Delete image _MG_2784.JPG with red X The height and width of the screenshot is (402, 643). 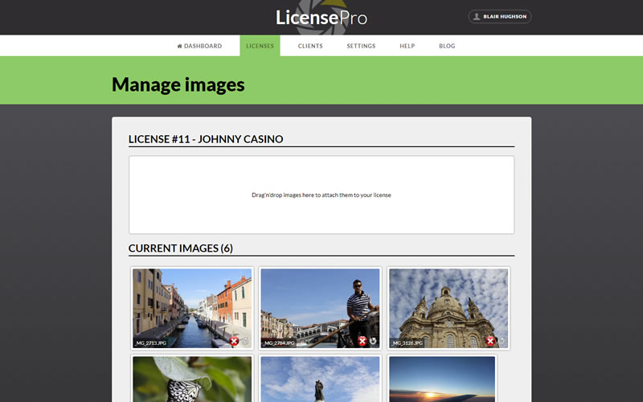362,341
